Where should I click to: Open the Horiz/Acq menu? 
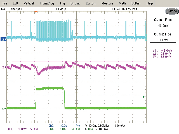click(x=48, y=3)
